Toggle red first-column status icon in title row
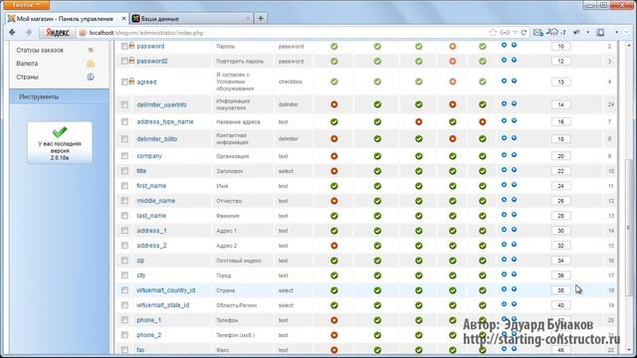The image size is (637, 358). pyautogui.click(x=334, y=171)
